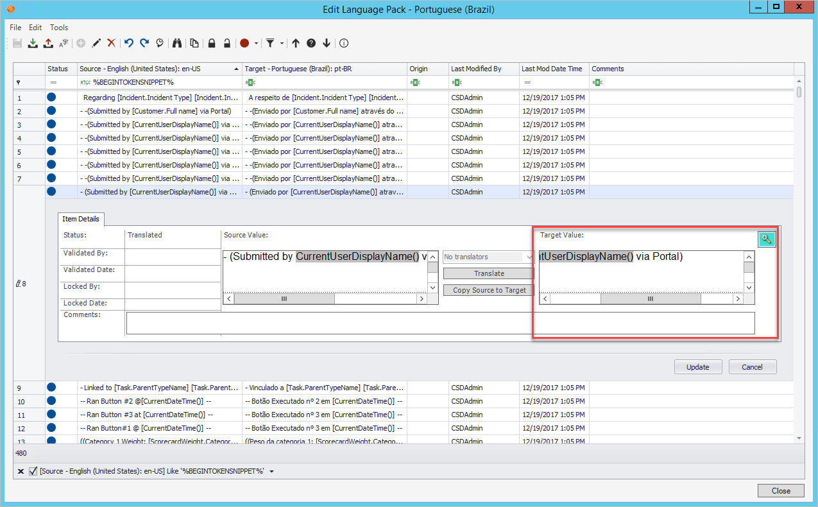This screenshot has height=507, width=818.
Task: Select row 10 '-- Ran Button #2' source cell
Action: pyautogui.click(x=160, y=401)
